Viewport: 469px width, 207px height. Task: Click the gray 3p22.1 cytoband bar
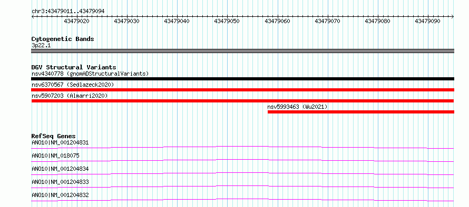[x=242, y=51]
